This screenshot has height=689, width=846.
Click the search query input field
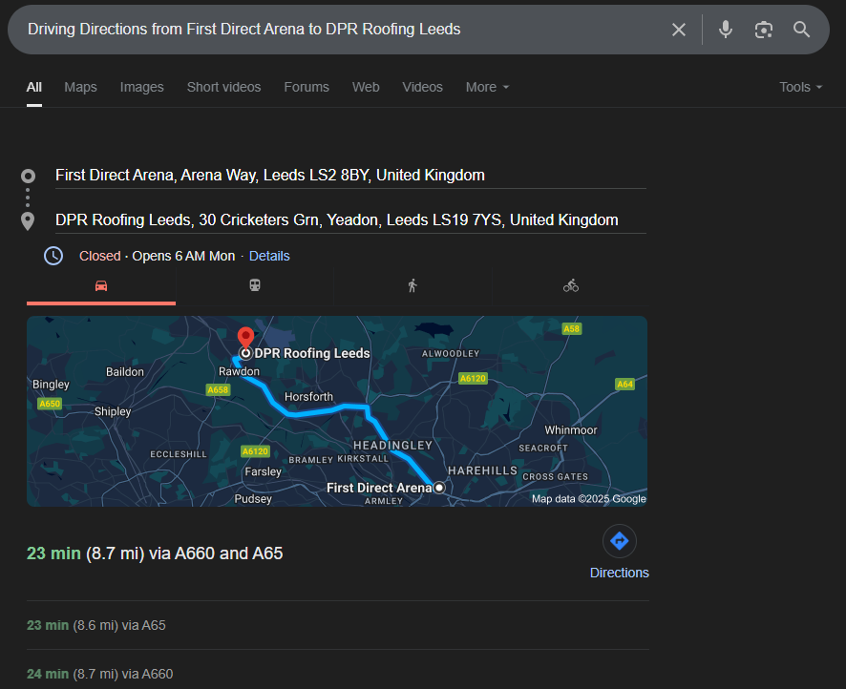[x=346, y=30]
